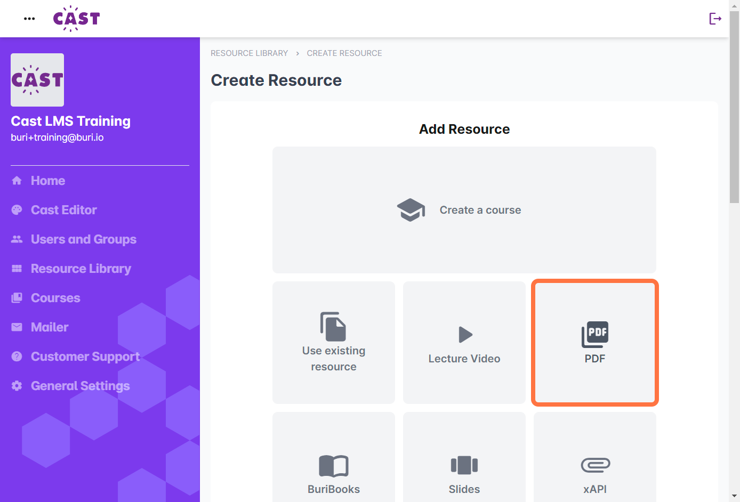This screenshot has height=502, width=740.
Task: Click the Cast Editor palette icon
Action: coord(17,210)
